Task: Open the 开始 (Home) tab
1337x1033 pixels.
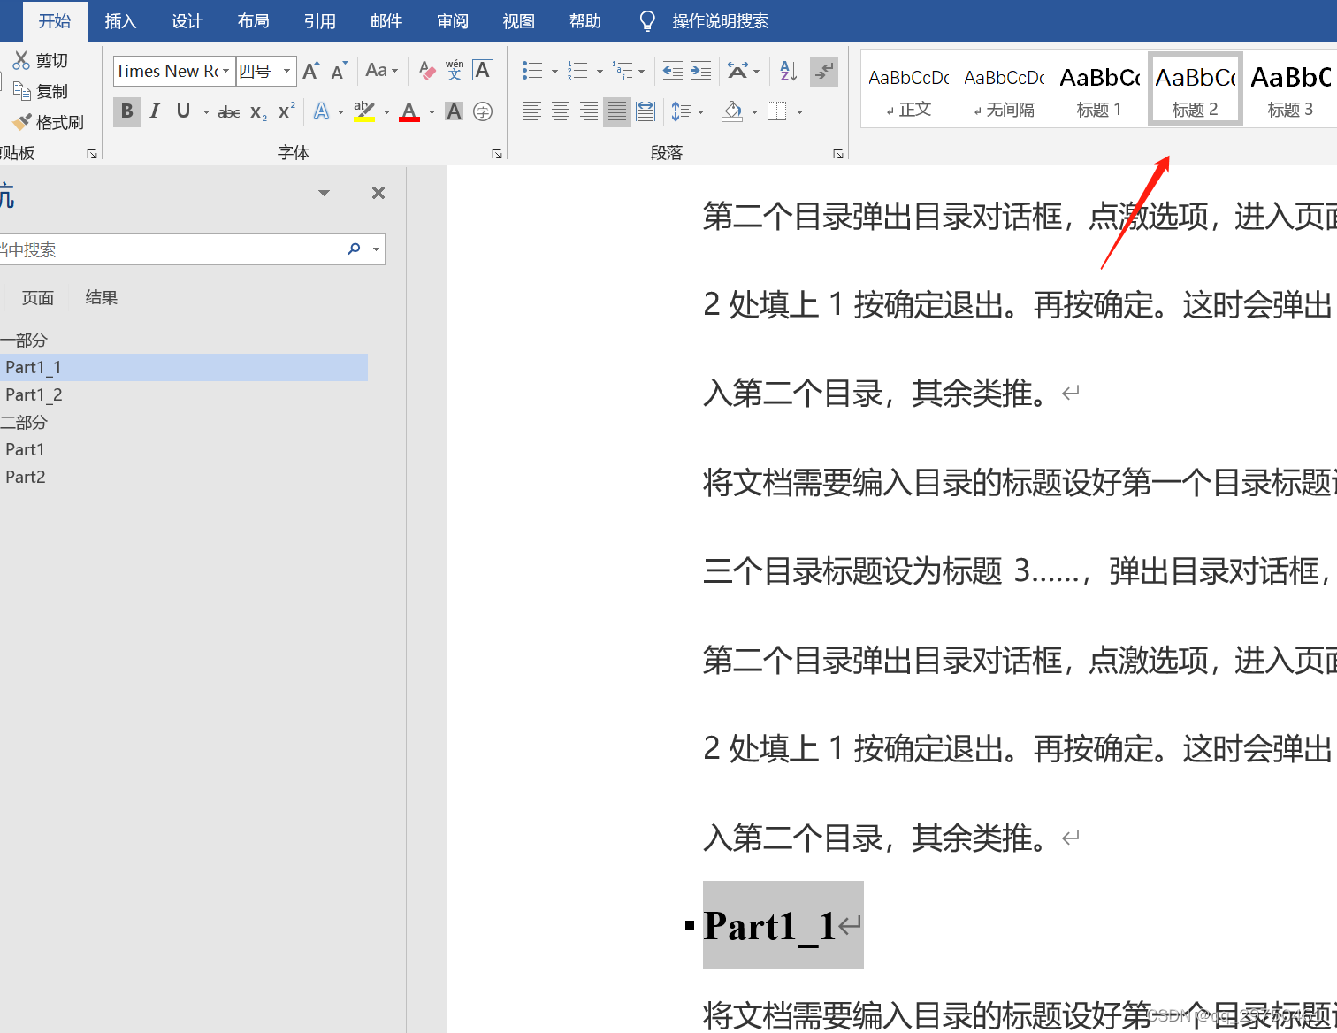Action: 55,21
